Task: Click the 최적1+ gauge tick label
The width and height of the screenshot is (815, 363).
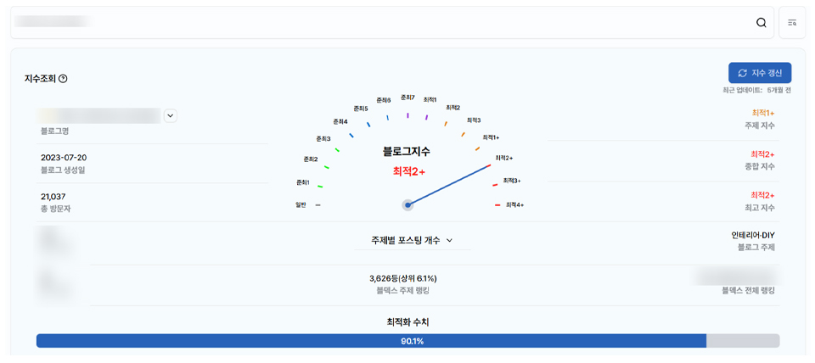Action: [x=491, y=137]
